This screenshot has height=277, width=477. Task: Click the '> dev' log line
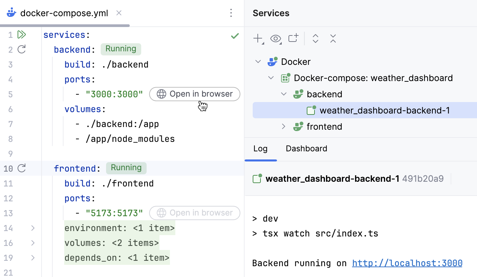point(265,219)
